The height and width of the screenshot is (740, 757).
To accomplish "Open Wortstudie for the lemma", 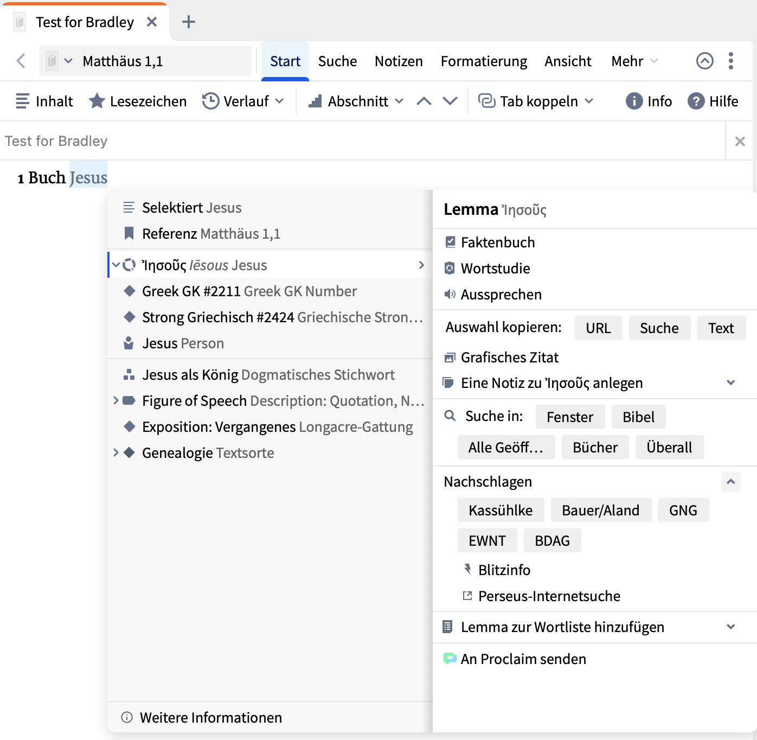I will click(487, 269).
